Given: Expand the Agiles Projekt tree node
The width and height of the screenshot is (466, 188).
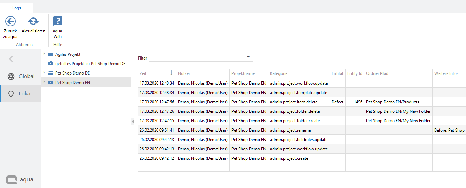Looking at the screenshot, I should pyautogui.click(x=44, y=54).
